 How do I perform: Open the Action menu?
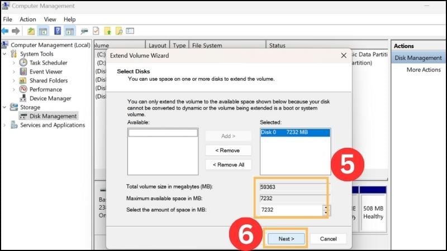coord(28,20)
